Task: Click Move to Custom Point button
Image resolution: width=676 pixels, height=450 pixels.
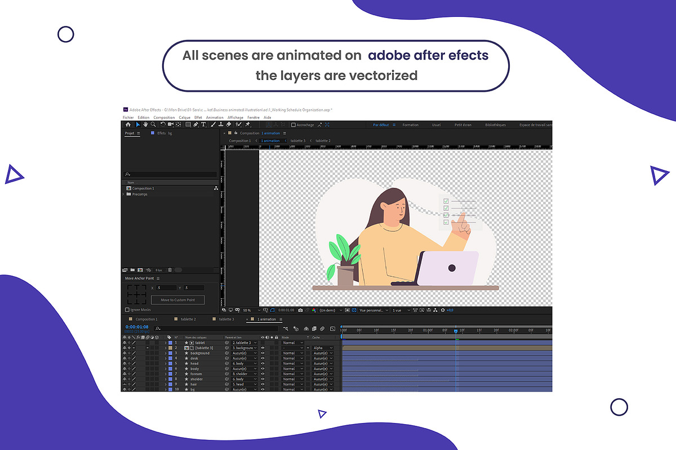Action: click(x=177, y=300)
